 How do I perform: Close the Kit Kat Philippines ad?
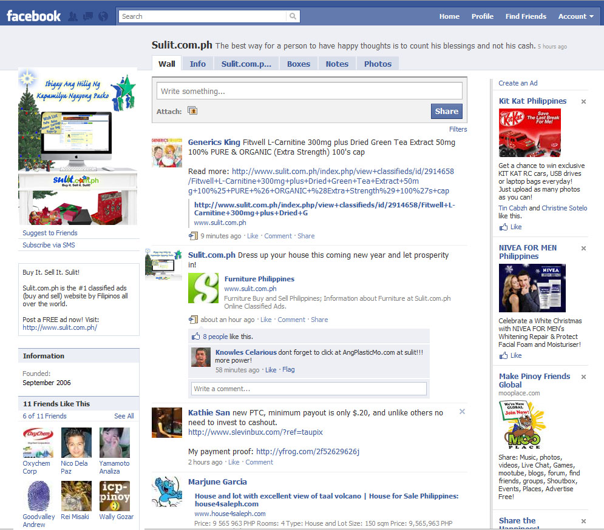[x=583, y=102]
